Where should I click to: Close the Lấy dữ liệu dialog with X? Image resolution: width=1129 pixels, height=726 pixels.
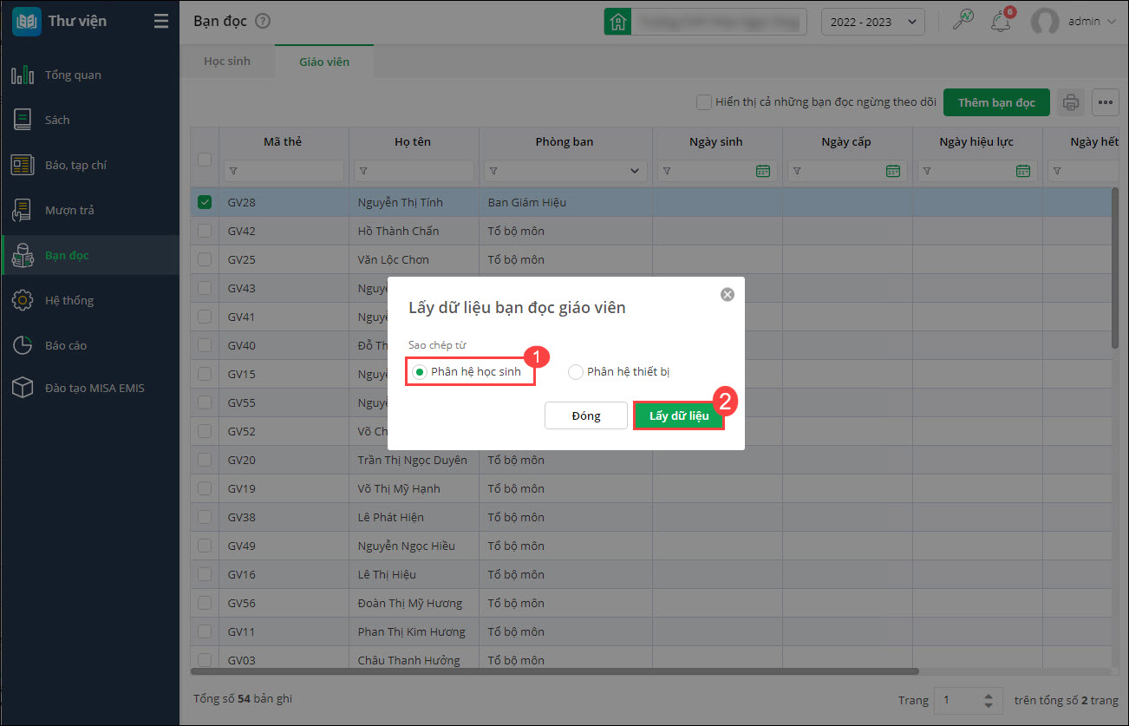point(728,294)
